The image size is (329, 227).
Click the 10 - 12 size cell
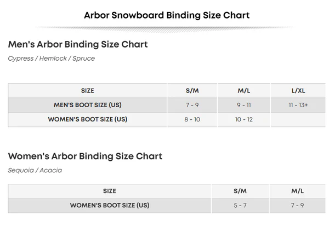[x=243, y=119]
